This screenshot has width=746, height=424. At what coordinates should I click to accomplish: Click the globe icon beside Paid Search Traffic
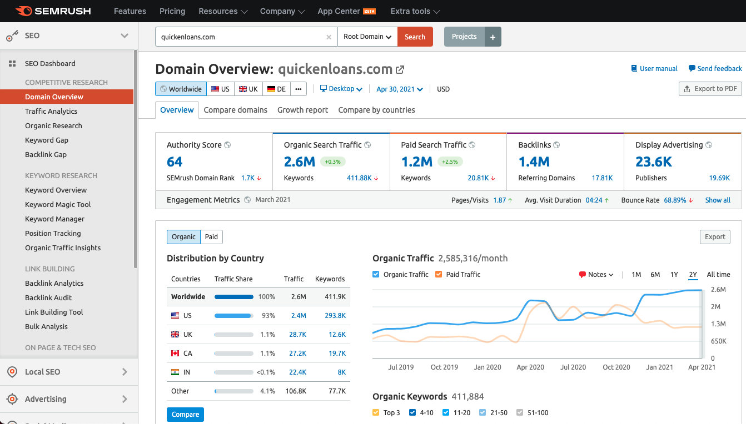point(472,145)
